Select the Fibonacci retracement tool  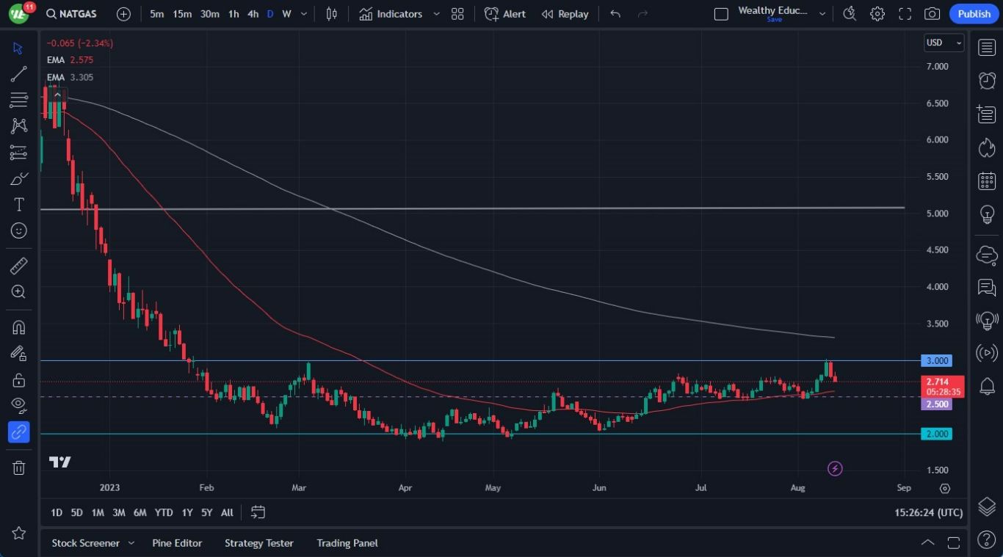point(18,100)
